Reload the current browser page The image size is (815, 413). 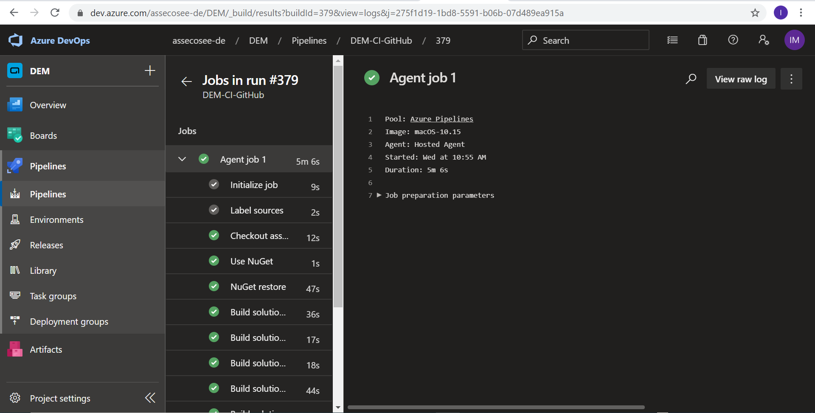(x=55, y=13)
